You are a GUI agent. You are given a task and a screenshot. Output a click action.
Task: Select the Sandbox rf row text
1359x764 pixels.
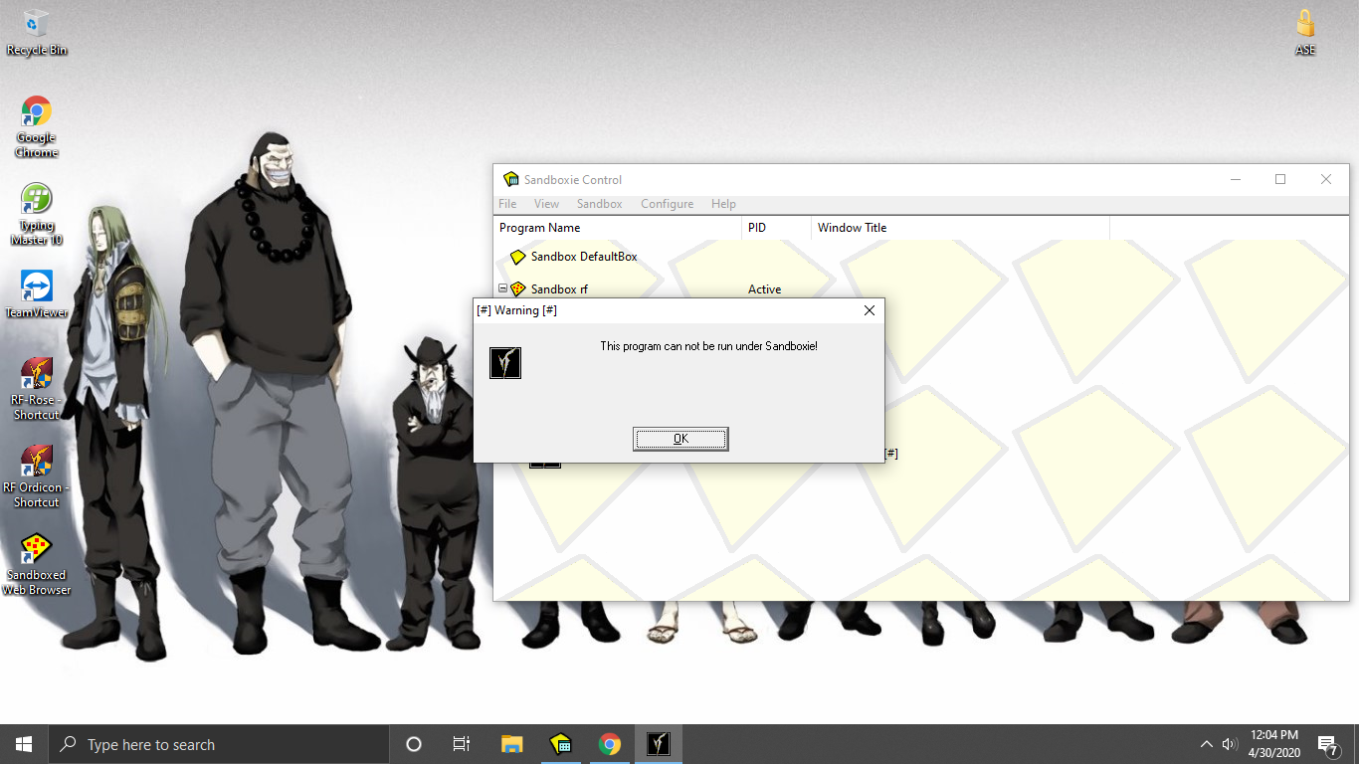coord(559,289)
